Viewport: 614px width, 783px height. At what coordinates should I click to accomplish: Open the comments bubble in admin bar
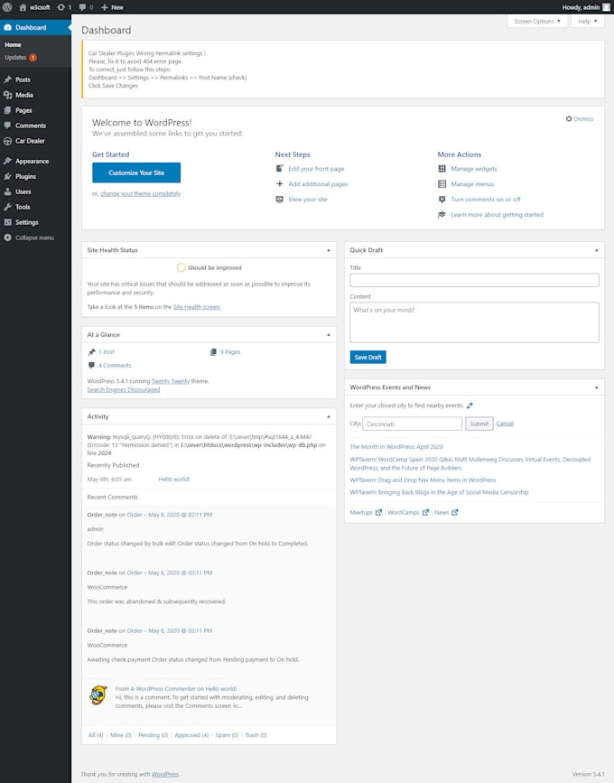click(82, 7)
